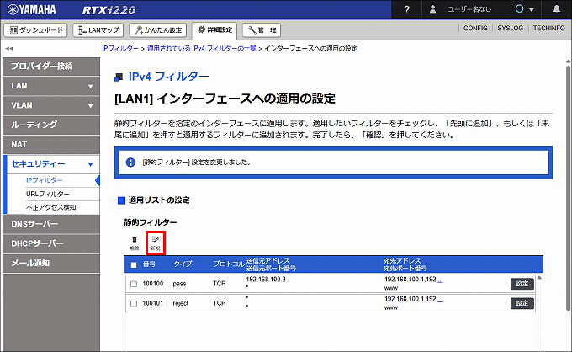
Task: Open the CONFIG link
Action: click(475, 28)
